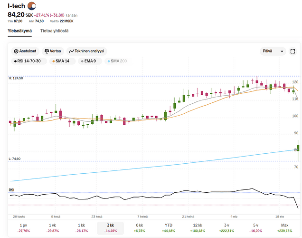Select 1 pv time range
Image resolution: width=302 pixels, height=238 pixels.
tap(23, 228)
